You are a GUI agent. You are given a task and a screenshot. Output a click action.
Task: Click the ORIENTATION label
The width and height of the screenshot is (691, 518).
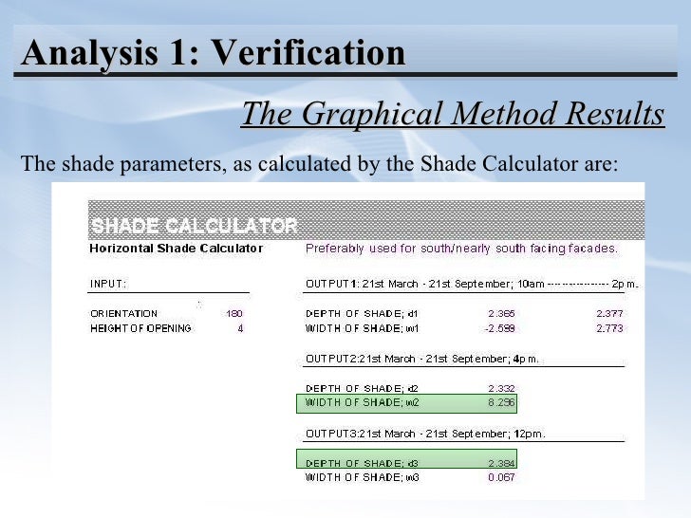[x=123, y=314]
